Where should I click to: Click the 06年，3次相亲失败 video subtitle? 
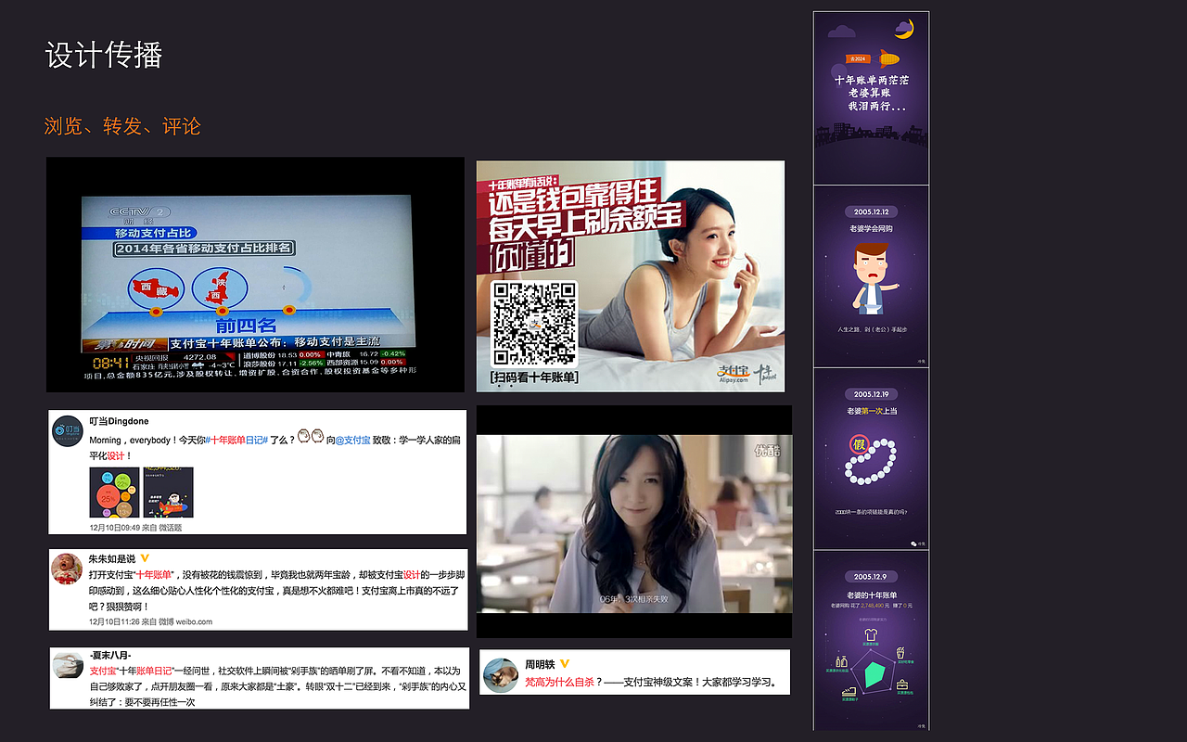633,599
